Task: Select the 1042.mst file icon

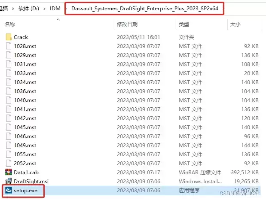Action: [x=9, y=118]
